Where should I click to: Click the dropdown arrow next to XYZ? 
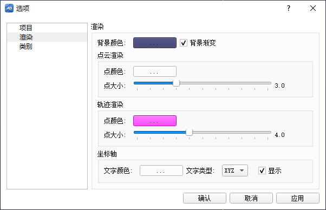242,170
